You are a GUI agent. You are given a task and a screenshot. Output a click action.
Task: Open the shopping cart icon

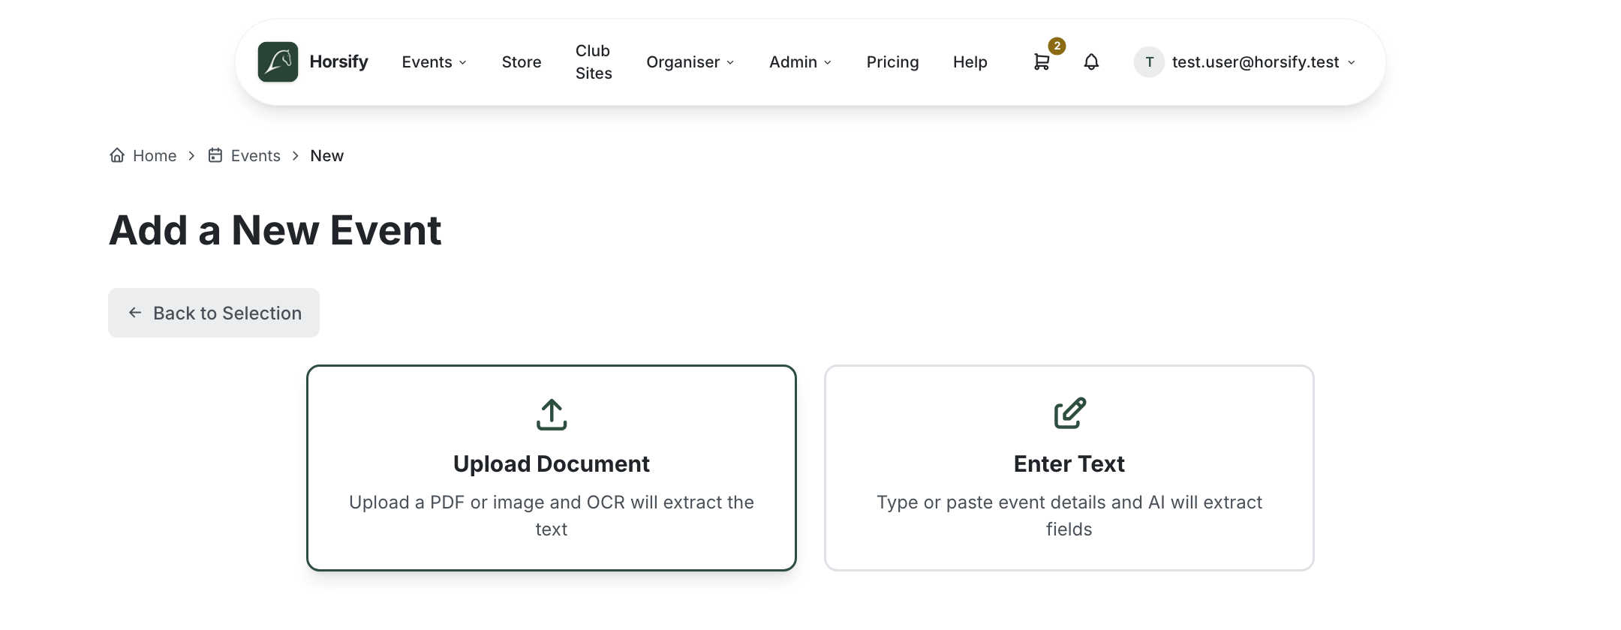point(1041,62)
